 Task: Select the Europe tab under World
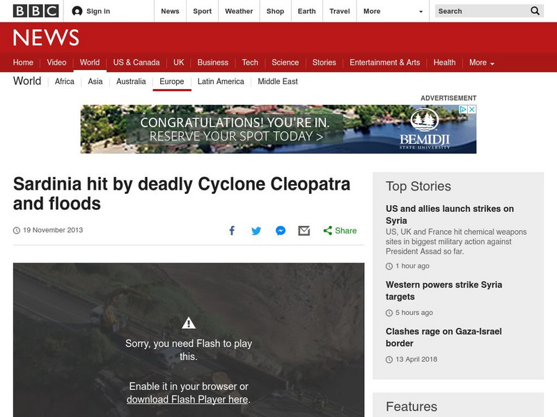(171, 81)
